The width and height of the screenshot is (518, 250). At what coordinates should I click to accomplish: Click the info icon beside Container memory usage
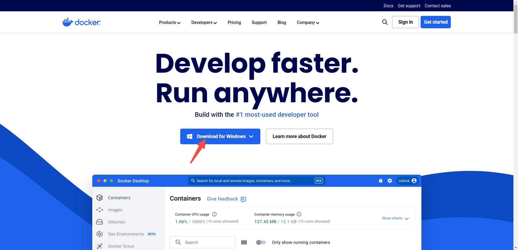click(299, 214)
